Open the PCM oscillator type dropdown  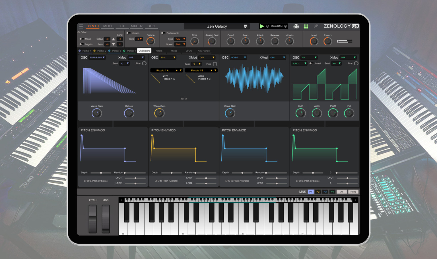pyautogui.click(x=168, y=58)
